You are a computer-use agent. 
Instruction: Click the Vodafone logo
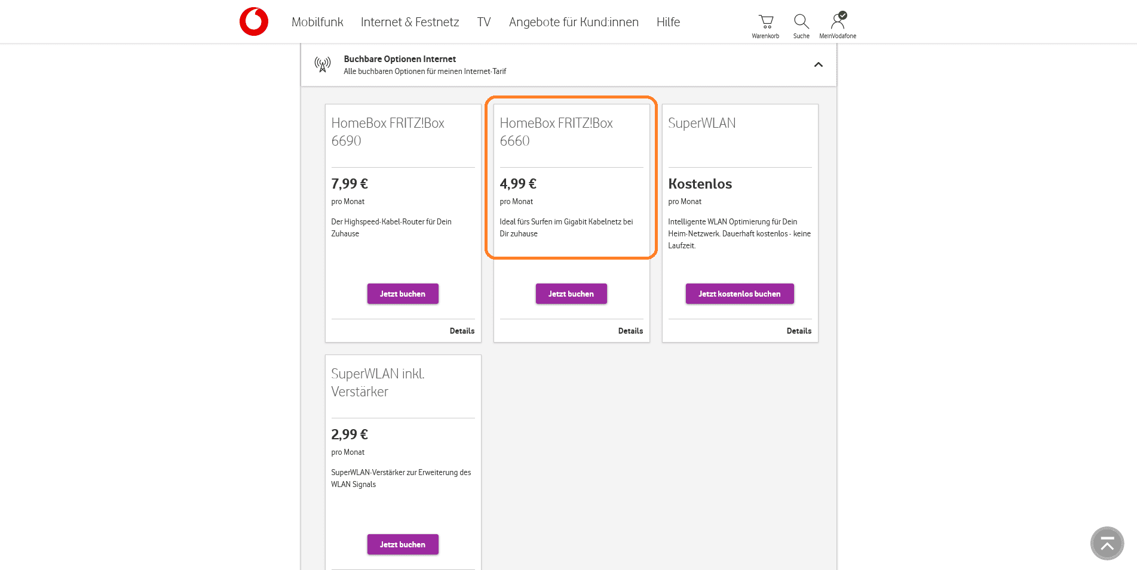pos(254,21)
